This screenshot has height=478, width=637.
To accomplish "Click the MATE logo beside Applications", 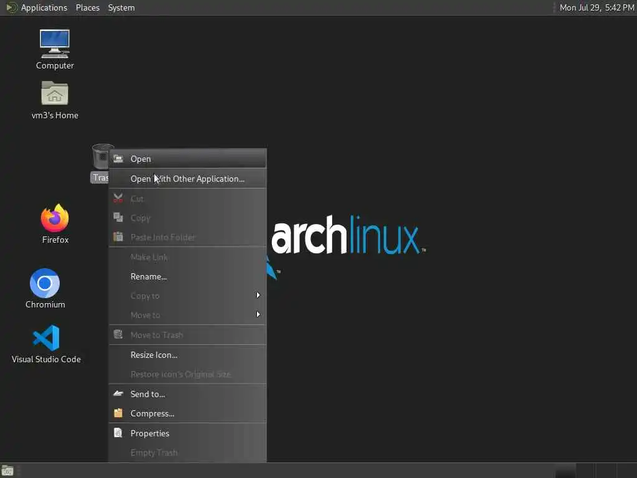I will (x=11, y=7).
